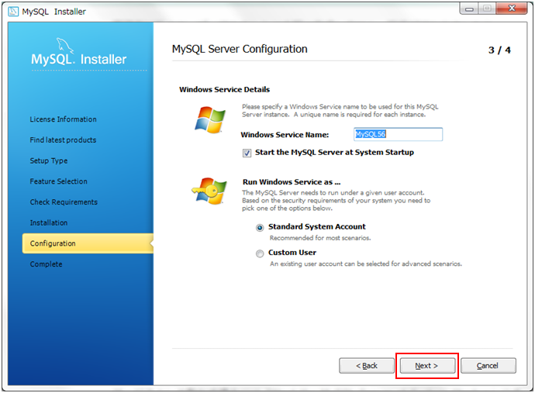Click the Windows flag icon beside service name
535x393 pixels.
pos(210,119)
